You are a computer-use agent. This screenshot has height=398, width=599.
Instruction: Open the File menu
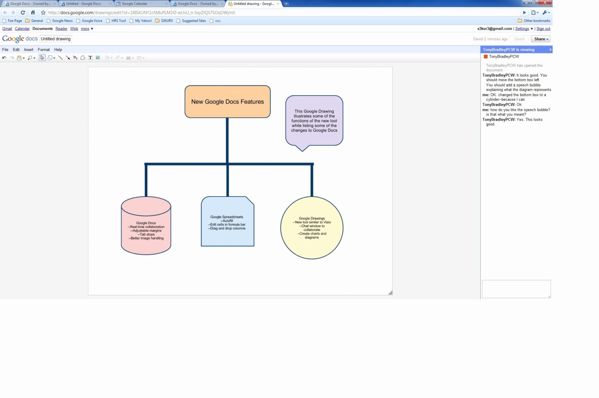point(5,50)
